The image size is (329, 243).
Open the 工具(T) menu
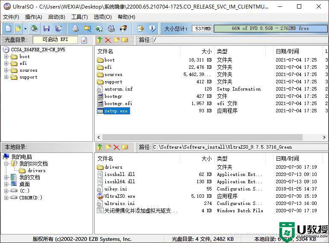click(79, 17)
